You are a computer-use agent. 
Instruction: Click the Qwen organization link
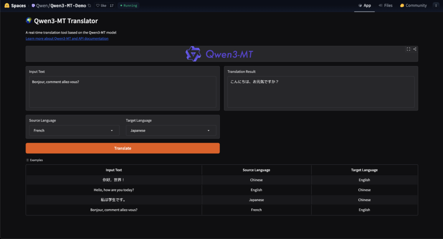click(42, 5)
